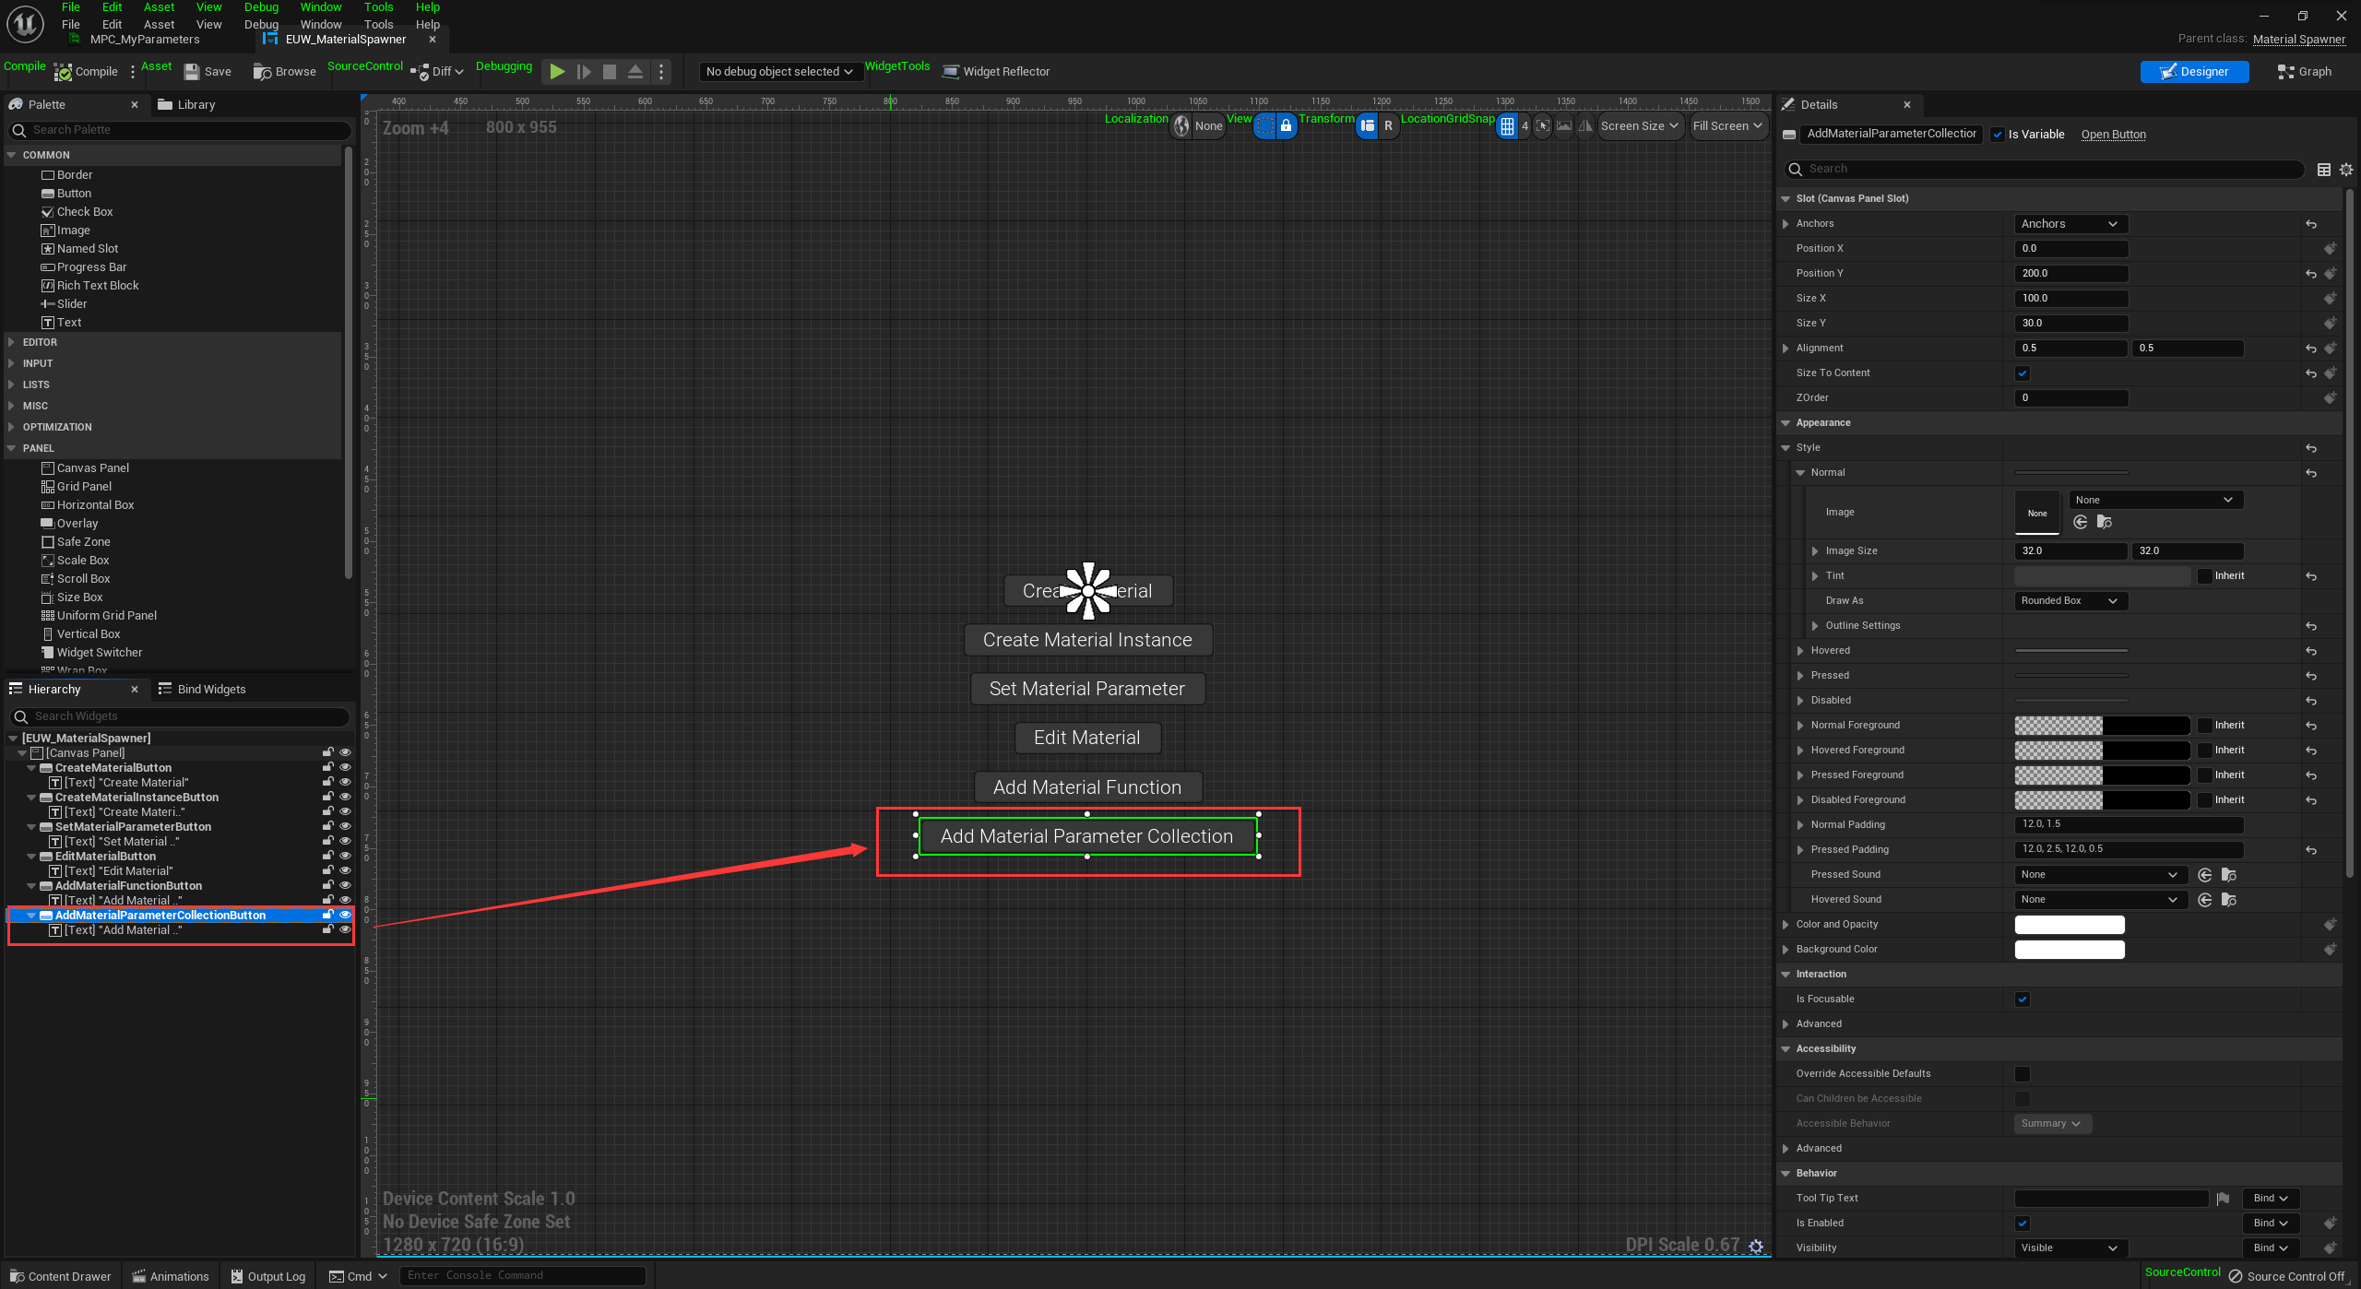This screenshot has height=1289, width=2361.
Task: Open the Widget Reflector tool
Action: (996, 72)
